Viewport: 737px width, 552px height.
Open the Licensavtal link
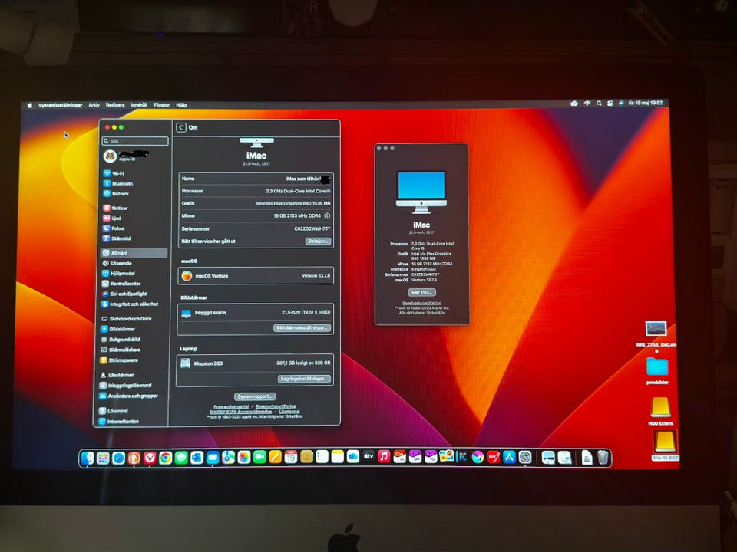(x=289, y=412)
